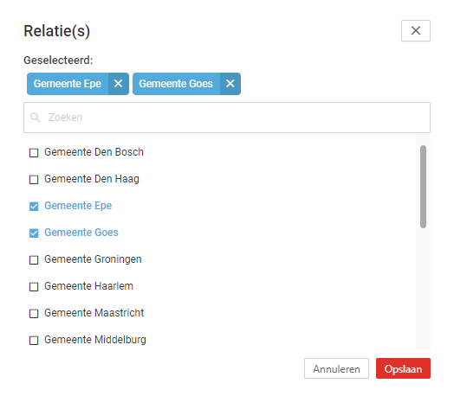This screenshot has height=396, width=454.
Task: Tick the Gemeente Groningen checkbox
Action: [34, 260]
